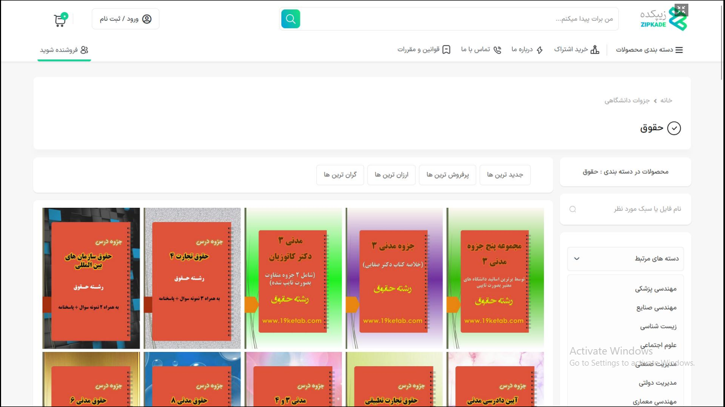Go to خانه in the breadcrumb
Viewport: 725px width, 407px height.
(666, 100)
